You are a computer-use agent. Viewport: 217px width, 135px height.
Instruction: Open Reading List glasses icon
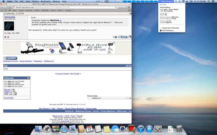(x=2, y=10)
